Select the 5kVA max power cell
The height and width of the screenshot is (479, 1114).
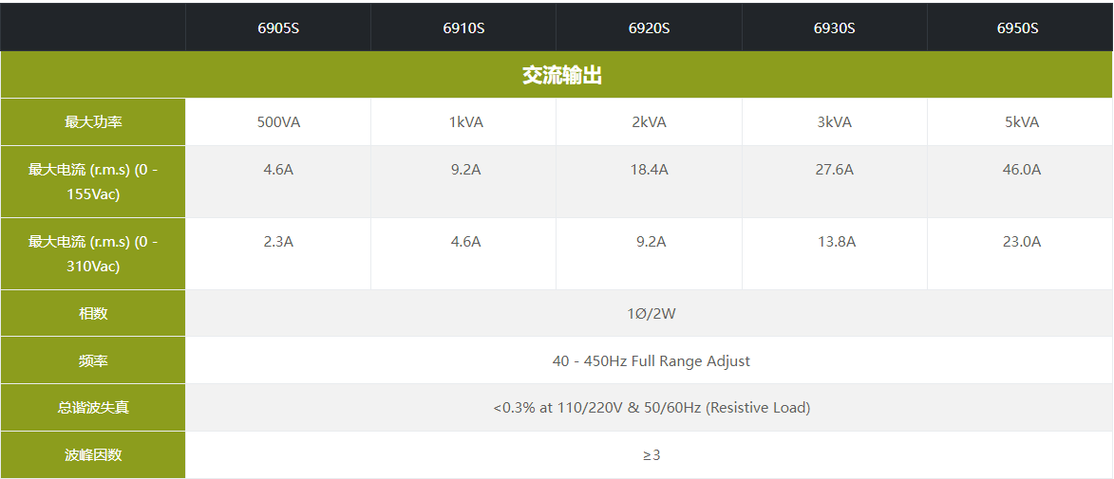(1022, 122)
